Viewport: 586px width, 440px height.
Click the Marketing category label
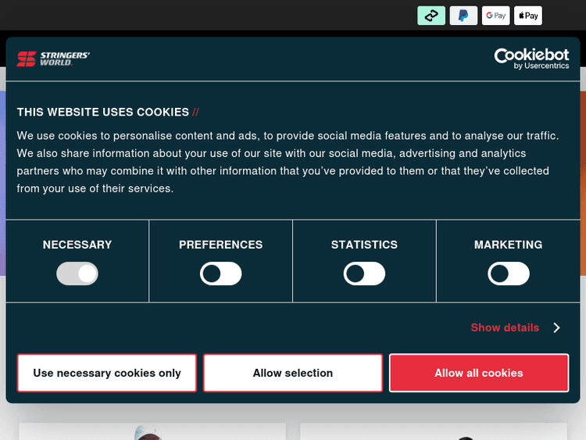click(508, 245)
